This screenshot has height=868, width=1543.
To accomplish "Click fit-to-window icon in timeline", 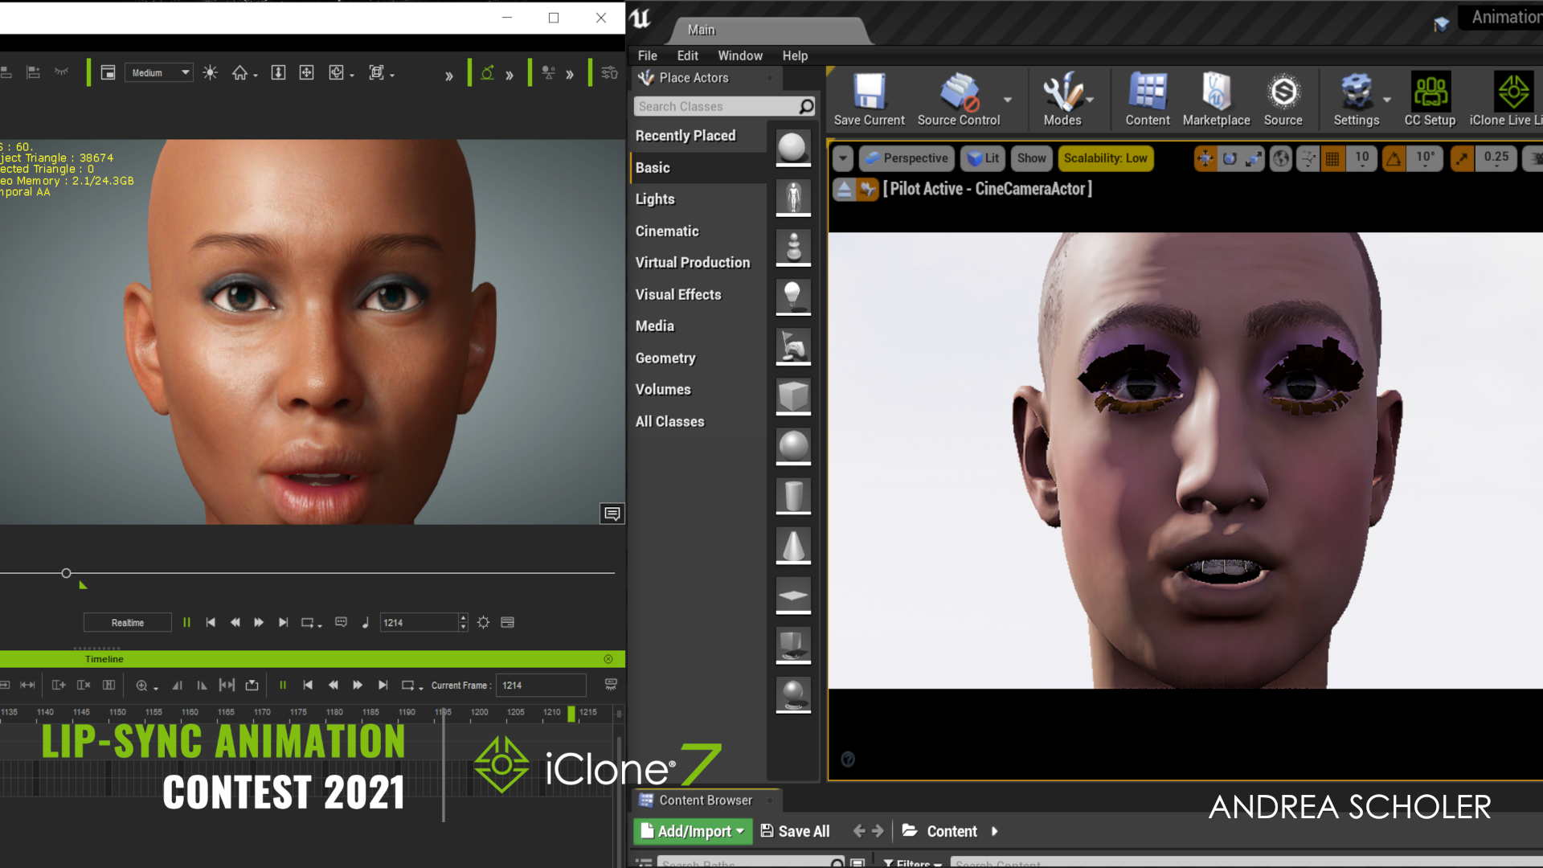I will 227,686.
